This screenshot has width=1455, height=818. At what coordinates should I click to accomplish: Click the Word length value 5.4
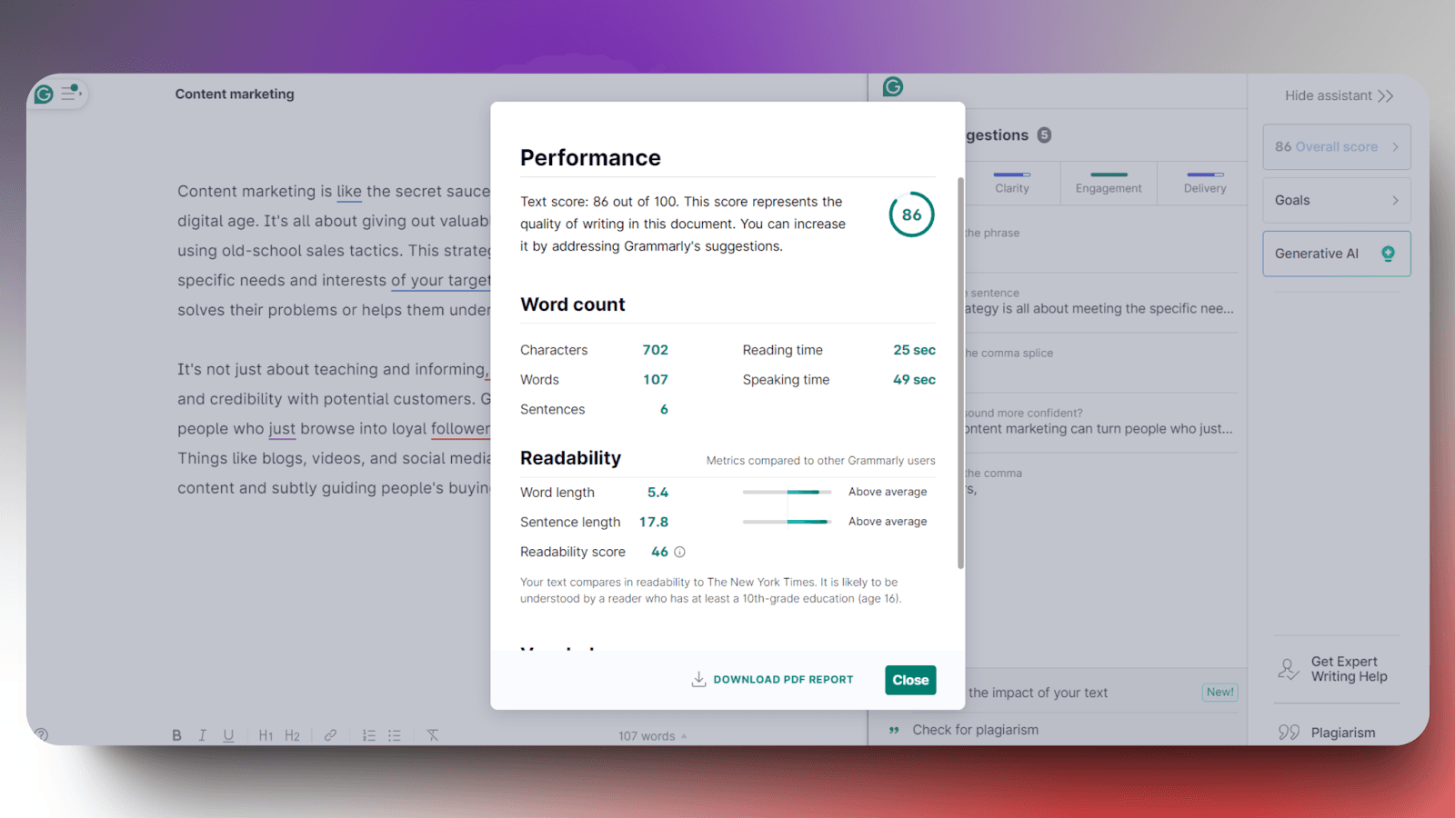[657, 493]
